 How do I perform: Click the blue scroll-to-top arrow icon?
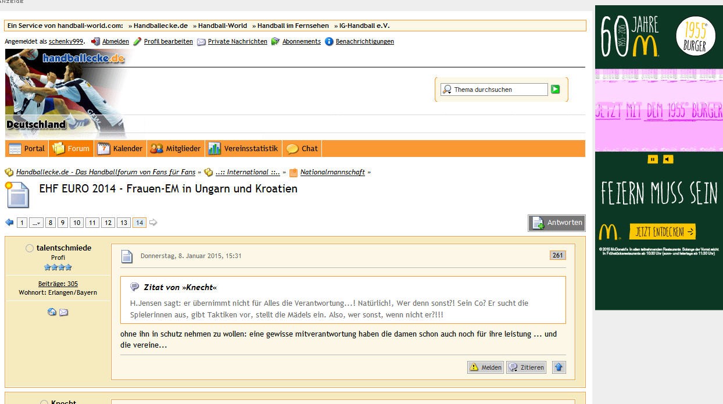click(x=559, y=367)
